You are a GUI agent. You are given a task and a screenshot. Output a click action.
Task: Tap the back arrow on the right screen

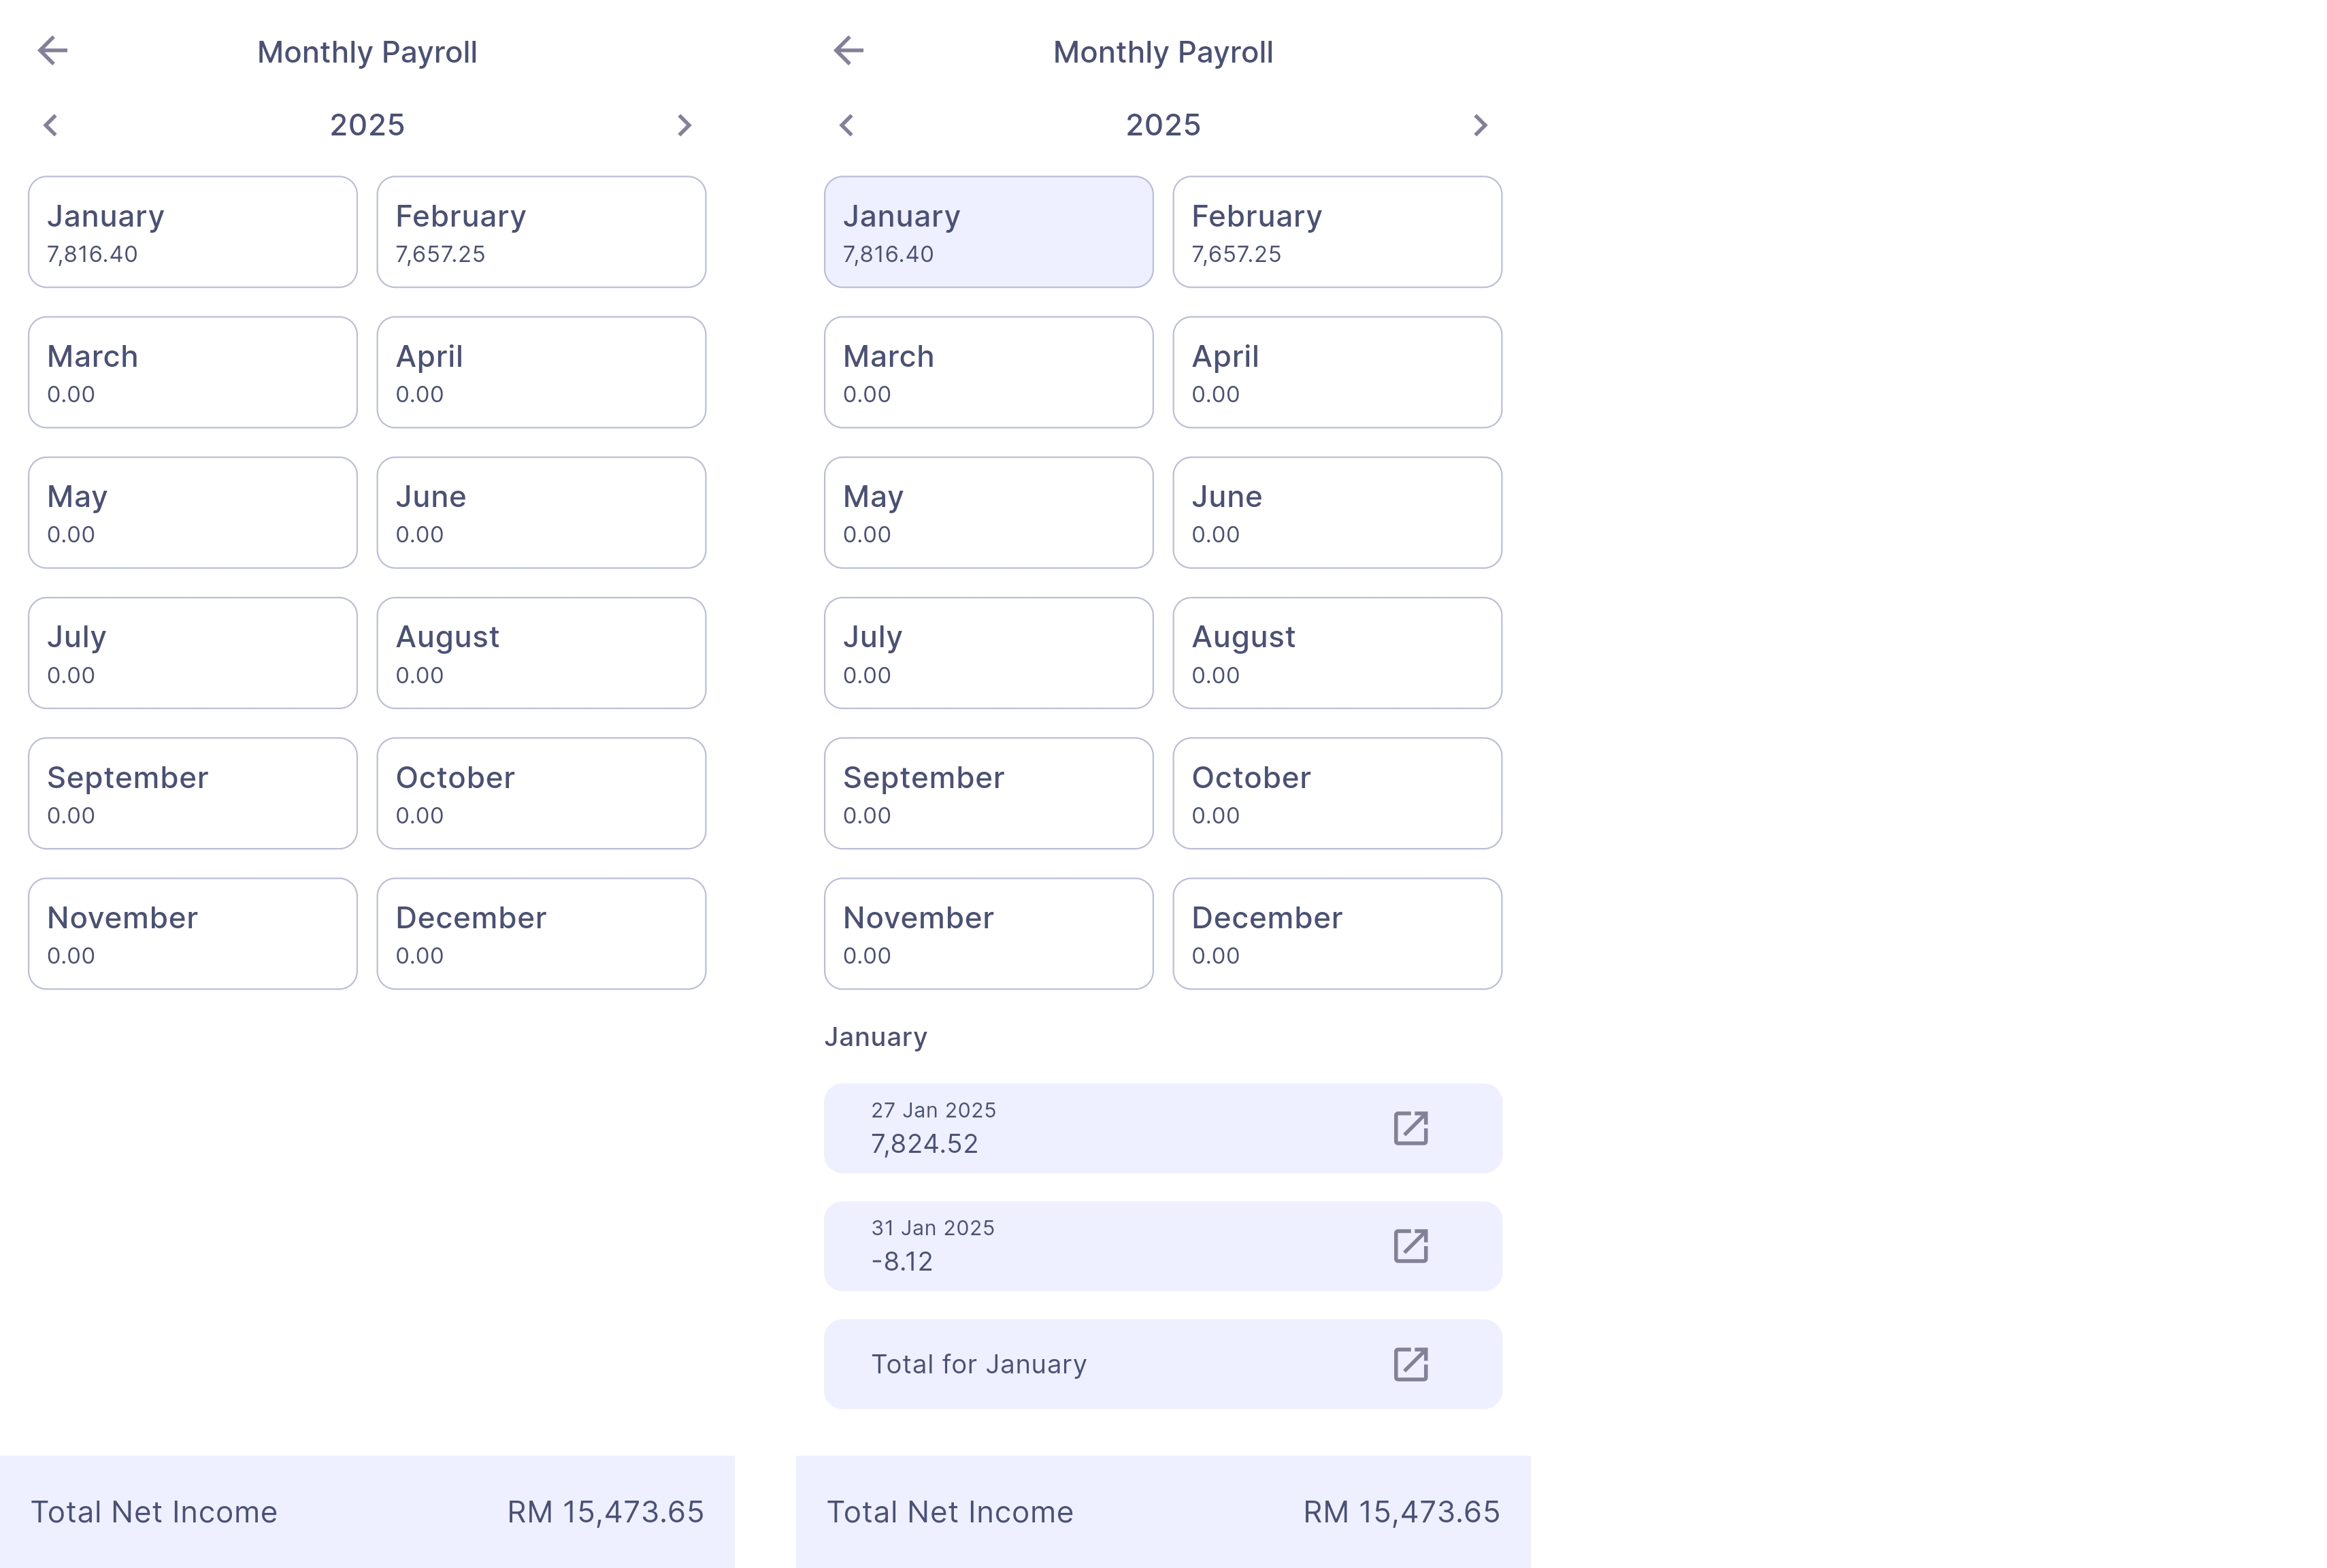pos(848,50)
